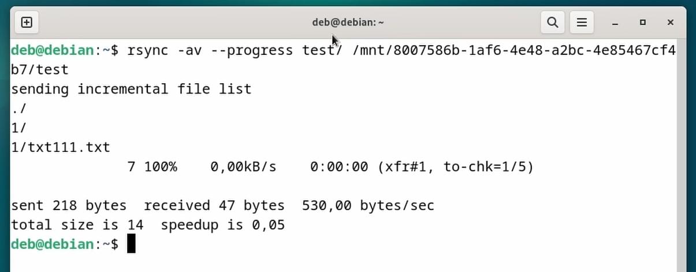The image size is (696, 272).
Task: Minimize the terminal window
Action: pos(615,23)
